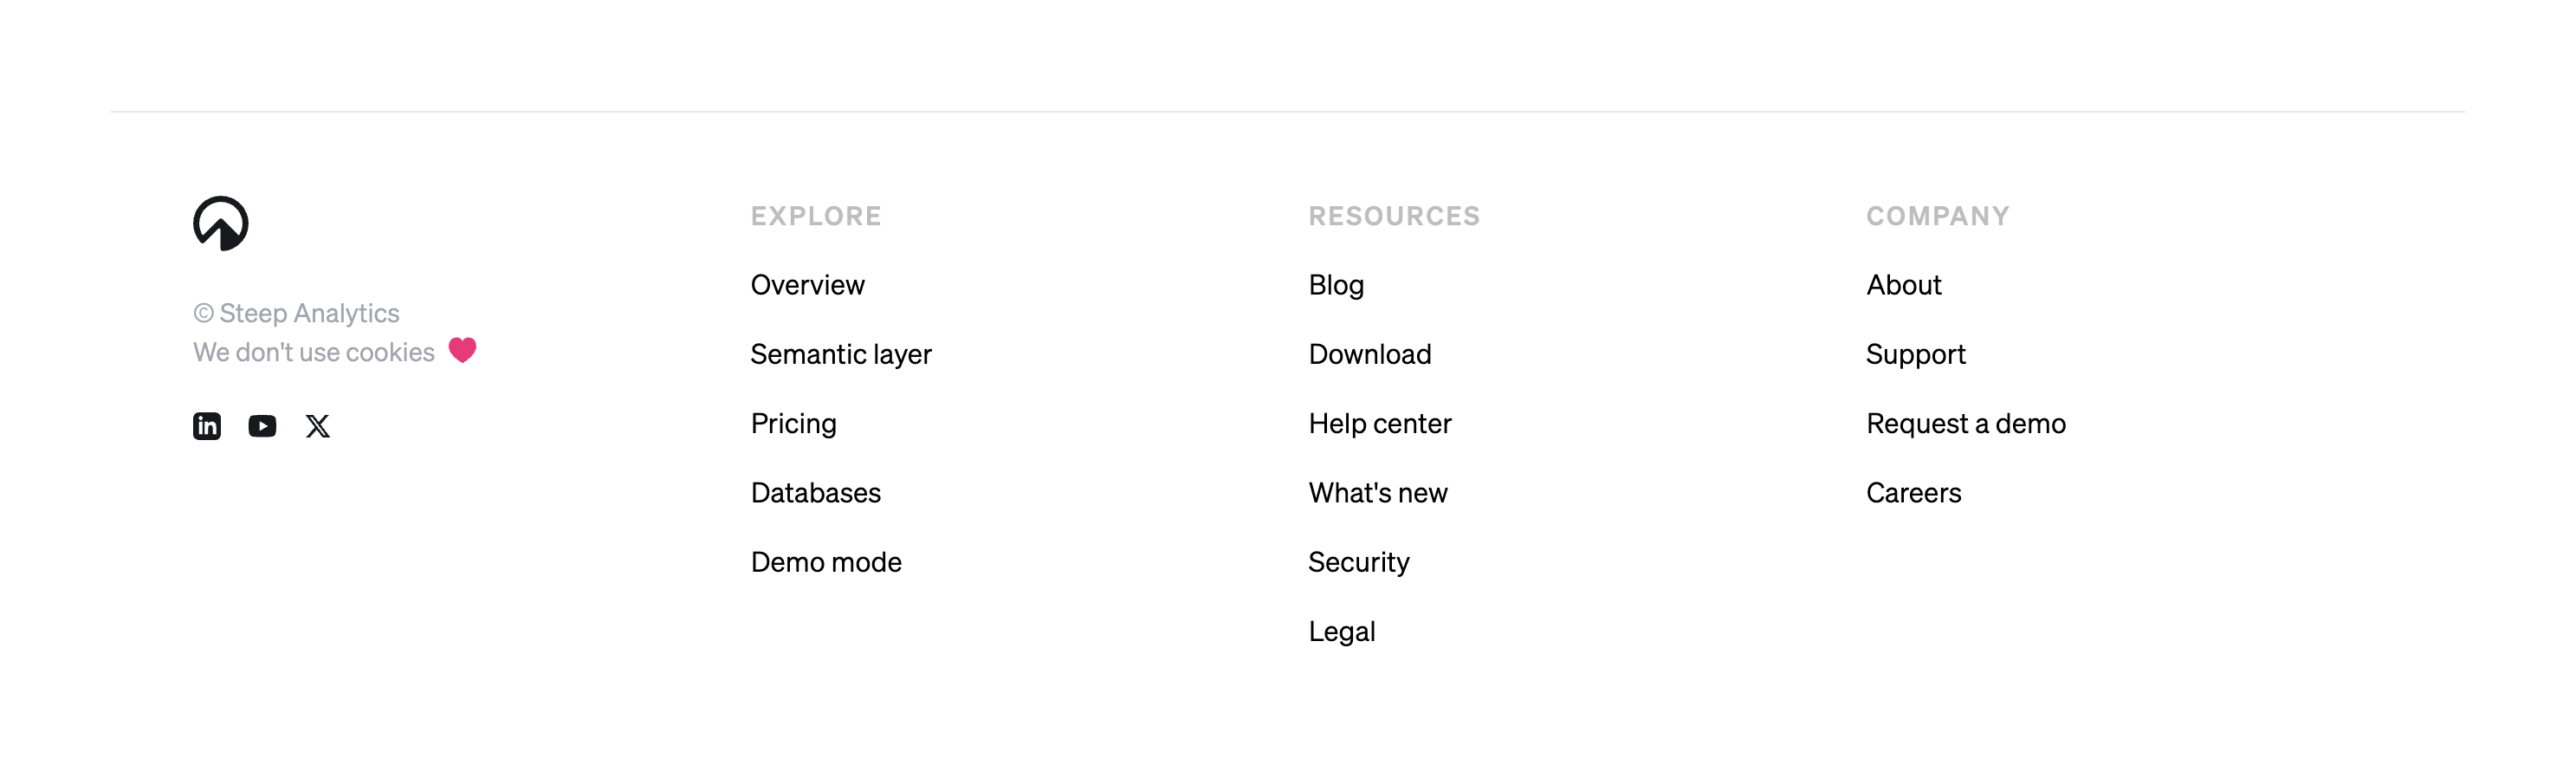Open the Legal footer link
This screenshot has width=2576, height=758.
coord(1341,632)
